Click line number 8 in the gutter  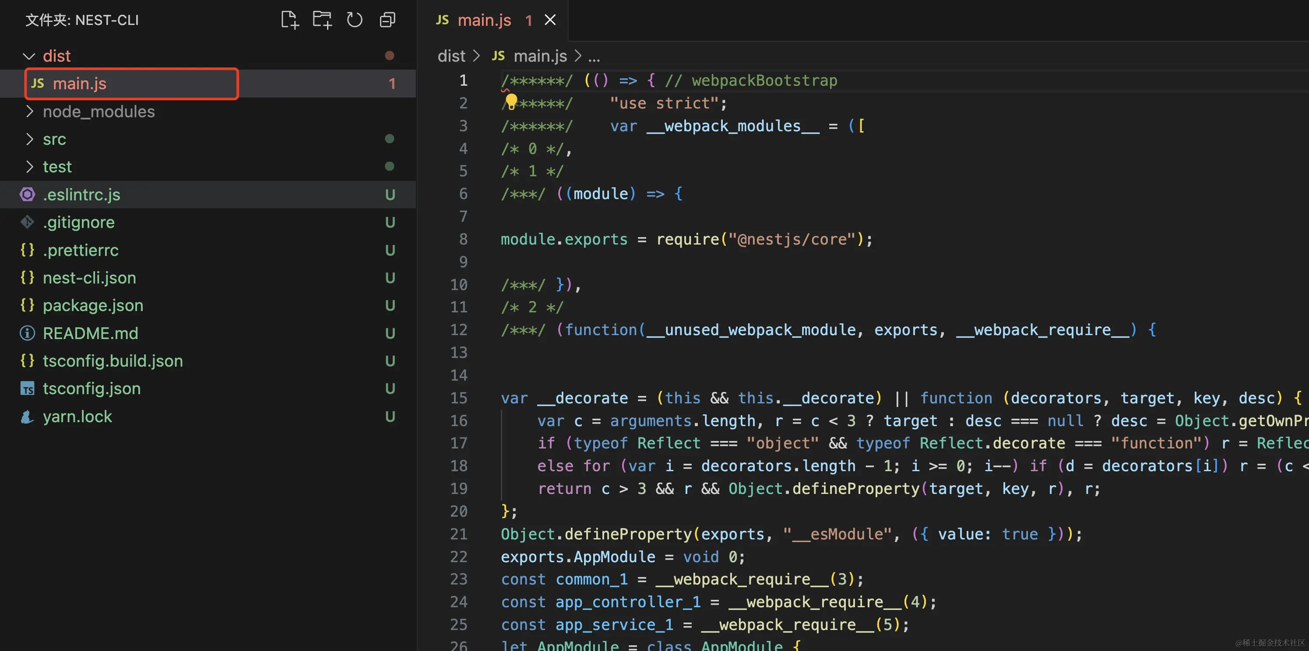point(464,239)
